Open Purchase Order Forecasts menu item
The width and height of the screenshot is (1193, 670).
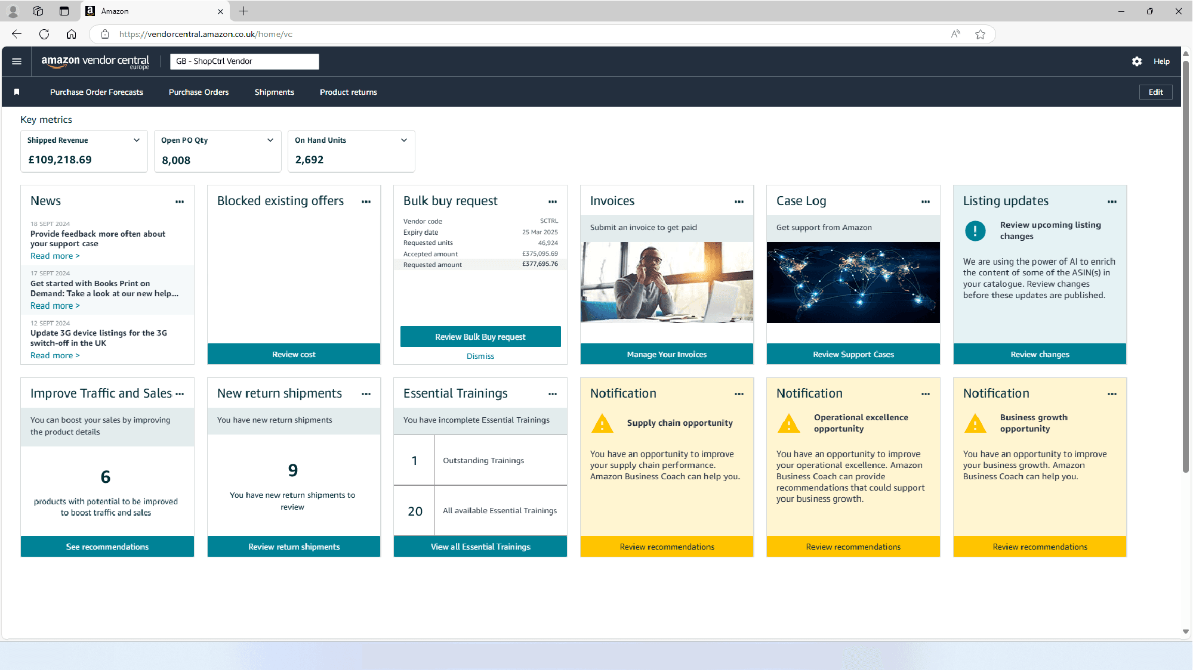(x=97, y=92)
